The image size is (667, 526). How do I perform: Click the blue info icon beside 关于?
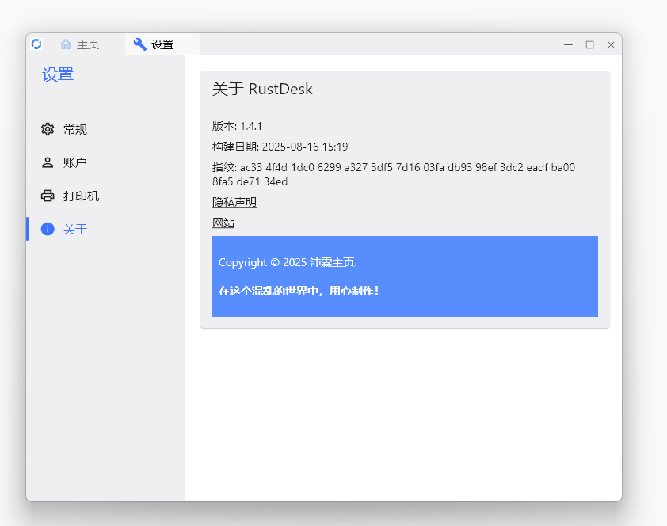pyautogui.click(x=48, y=229)
